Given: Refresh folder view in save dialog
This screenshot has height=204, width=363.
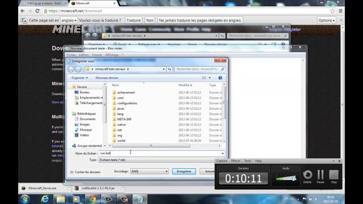Looking at the screenshot, I should (170, 69).
